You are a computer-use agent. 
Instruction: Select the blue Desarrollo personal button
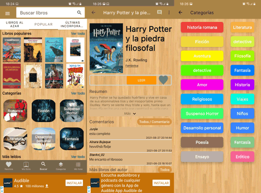(x=202, y=128)
